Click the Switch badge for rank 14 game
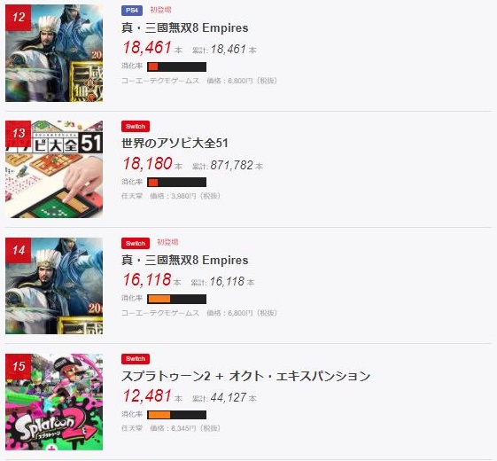This screenshot has width=497, height=461. [136, 243]
